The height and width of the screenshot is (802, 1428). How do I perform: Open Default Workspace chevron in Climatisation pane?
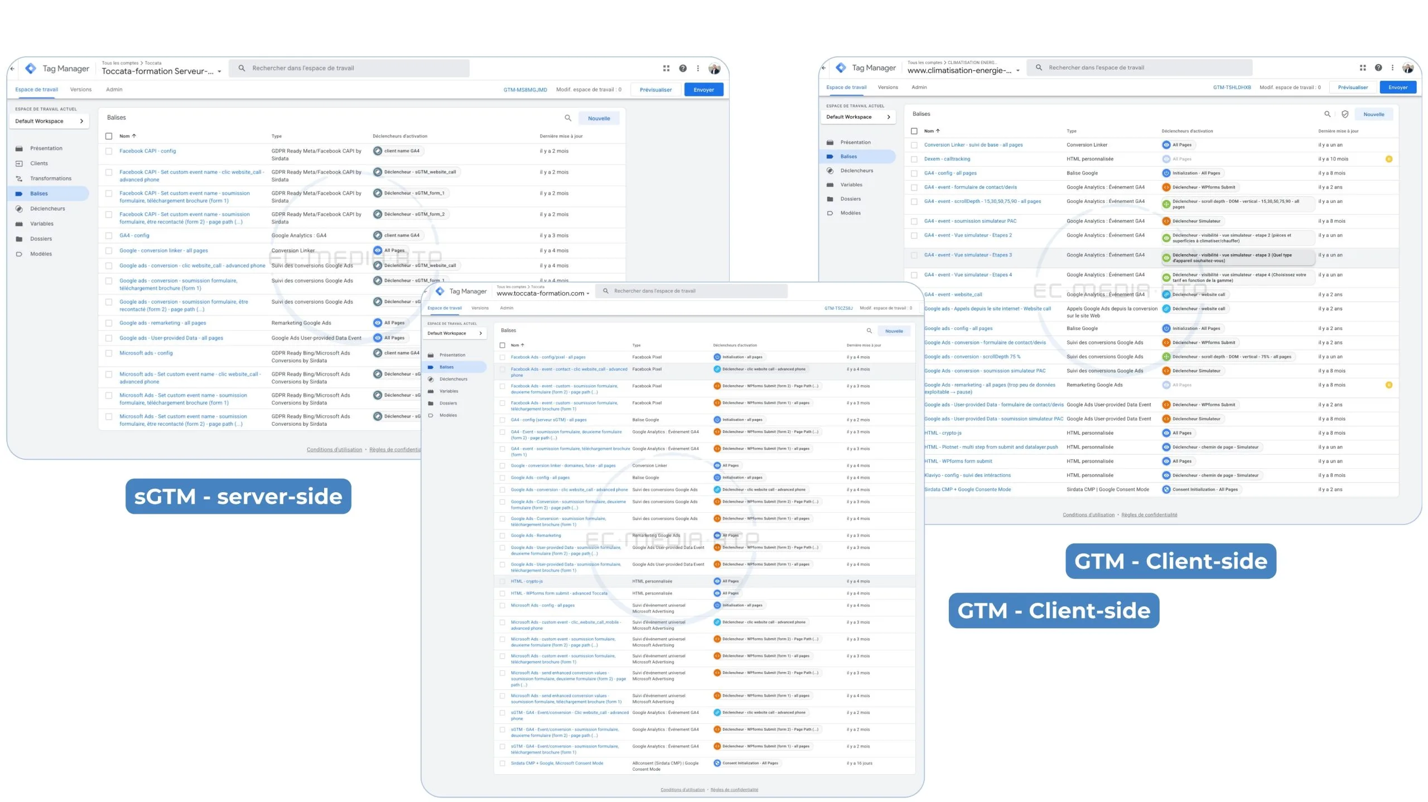coord(889,117)
